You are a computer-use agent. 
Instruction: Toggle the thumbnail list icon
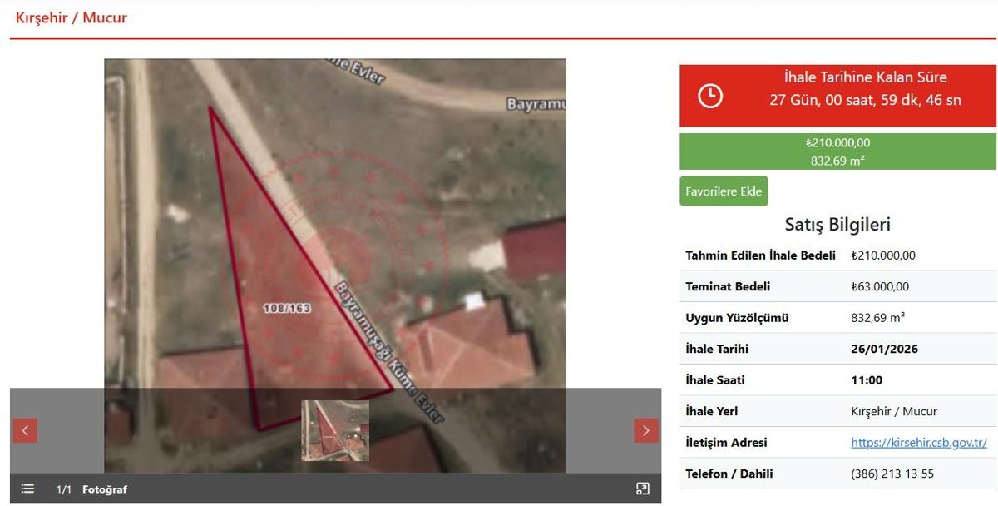click(x=27, y=489)
